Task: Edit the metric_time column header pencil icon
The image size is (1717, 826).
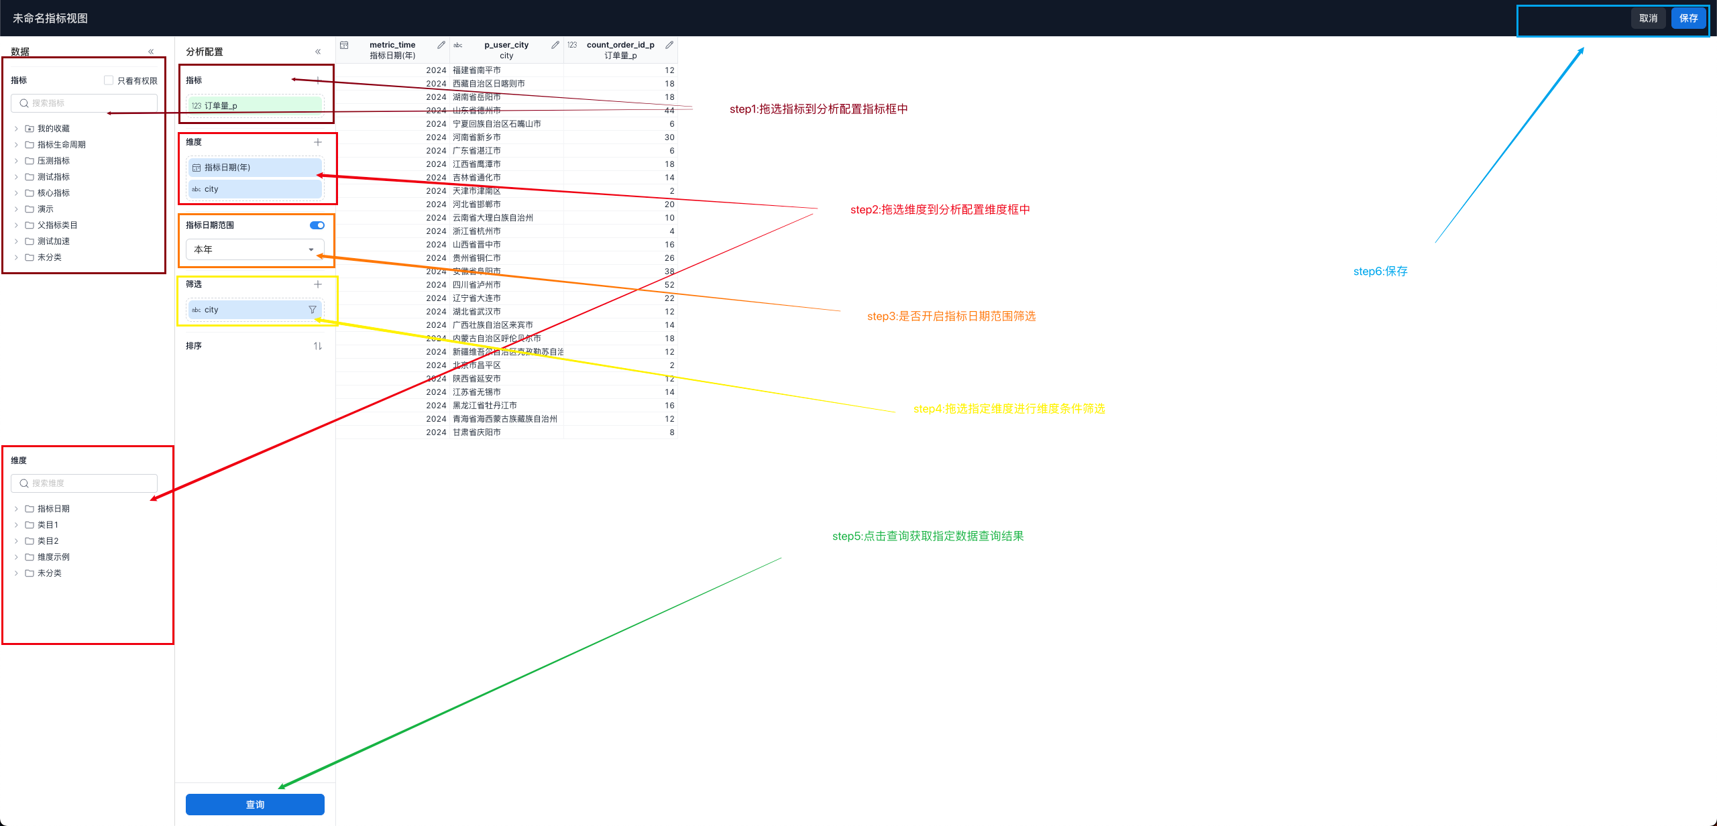Action: [441, 45]
